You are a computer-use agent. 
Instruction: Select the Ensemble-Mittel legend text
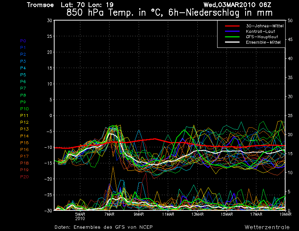click(263, 43)
